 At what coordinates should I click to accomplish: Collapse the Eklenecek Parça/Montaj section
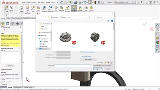[19, 48]
